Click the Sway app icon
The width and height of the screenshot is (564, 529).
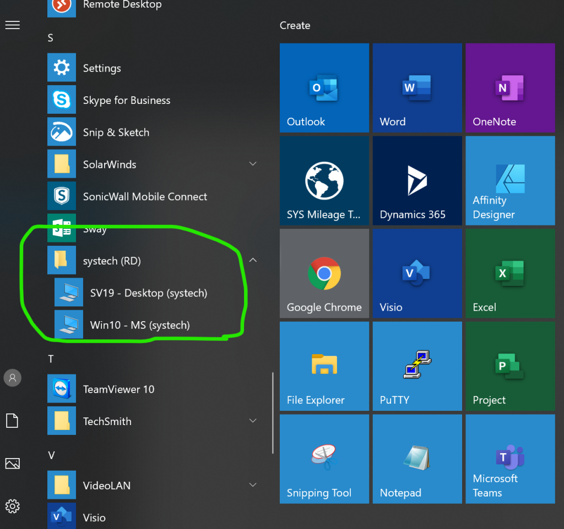click(x=62, y=228)
